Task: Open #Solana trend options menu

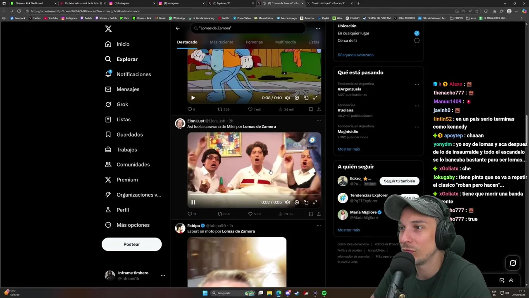Action: 417,106
